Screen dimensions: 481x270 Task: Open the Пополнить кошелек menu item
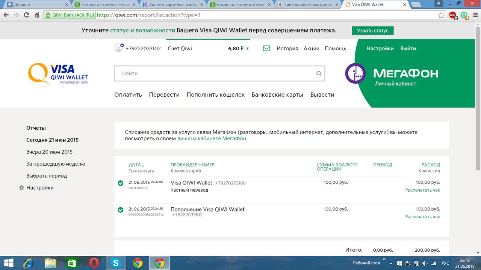click(216, 94)
